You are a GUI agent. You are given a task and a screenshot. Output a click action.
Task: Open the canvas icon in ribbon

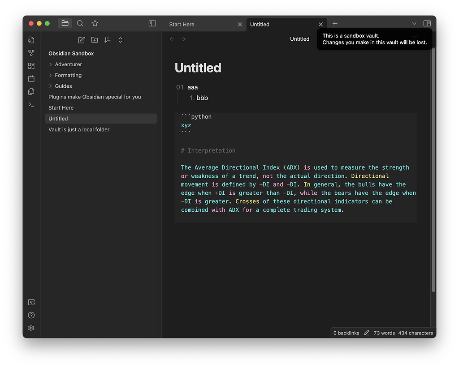point(31,66)
